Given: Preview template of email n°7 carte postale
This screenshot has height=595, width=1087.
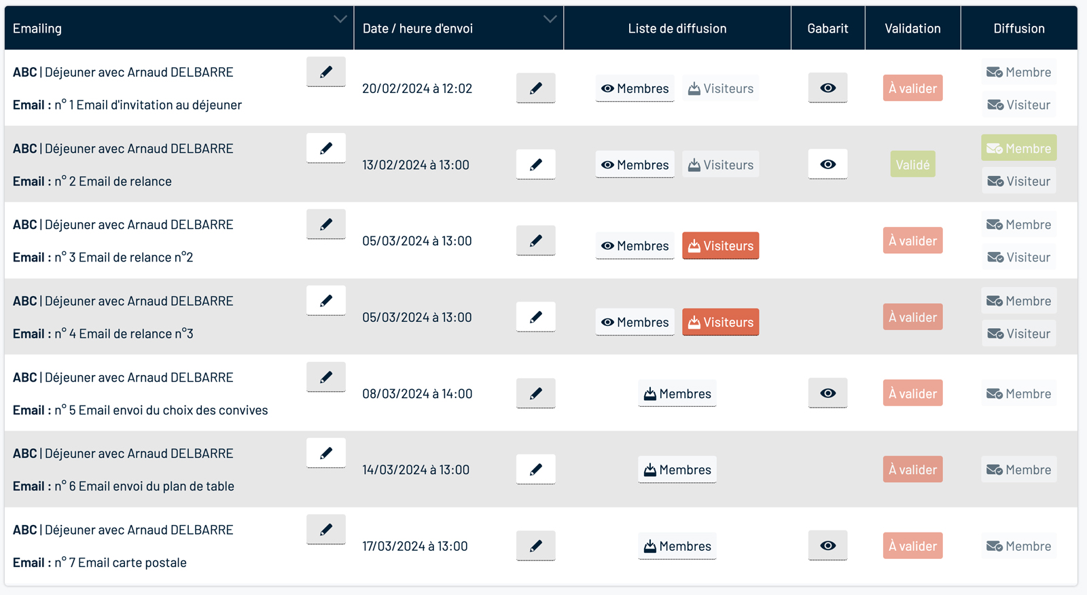Looking at the screenshot, I should 827,545.
